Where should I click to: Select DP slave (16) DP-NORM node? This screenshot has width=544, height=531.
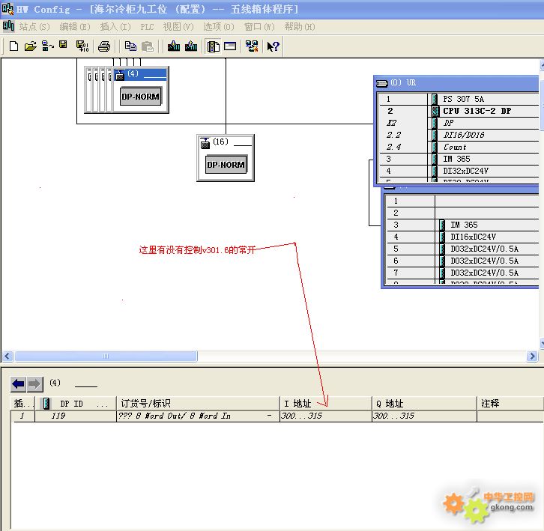point(226,158)
